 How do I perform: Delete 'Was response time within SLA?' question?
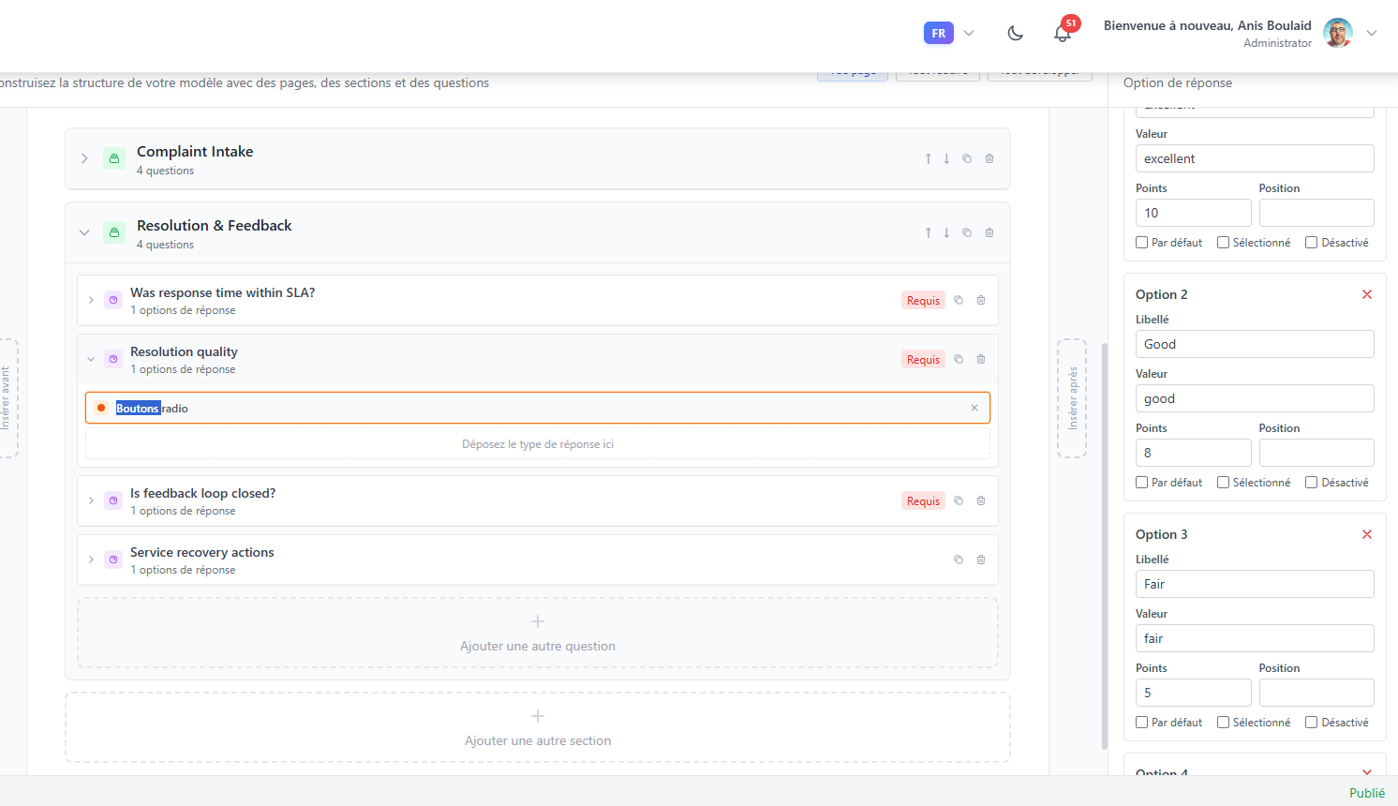pyautogui.click(x=981, y=300)
